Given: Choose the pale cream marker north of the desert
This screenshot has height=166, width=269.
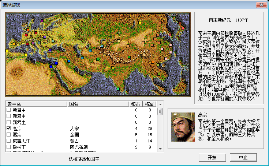Looking at the screenshot, I should [119, 41].
